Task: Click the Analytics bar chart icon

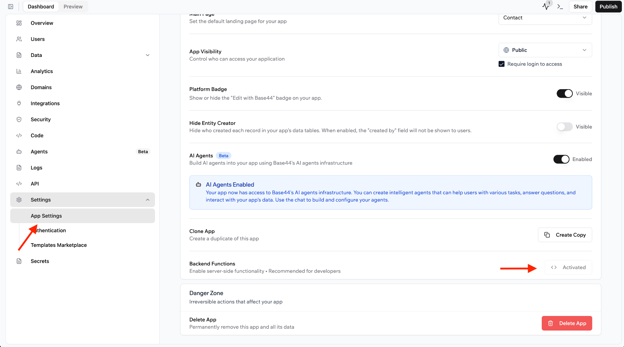Action: click(19, 71)
